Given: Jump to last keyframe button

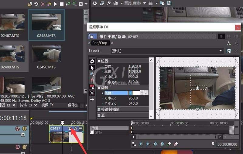Looking at the screenshot, I should [162, 144].
